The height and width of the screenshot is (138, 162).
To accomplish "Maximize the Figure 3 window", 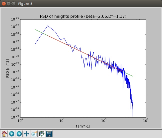I will 13,4.
